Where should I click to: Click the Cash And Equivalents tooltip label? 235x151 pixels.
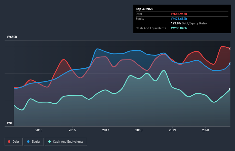[151, 28]
